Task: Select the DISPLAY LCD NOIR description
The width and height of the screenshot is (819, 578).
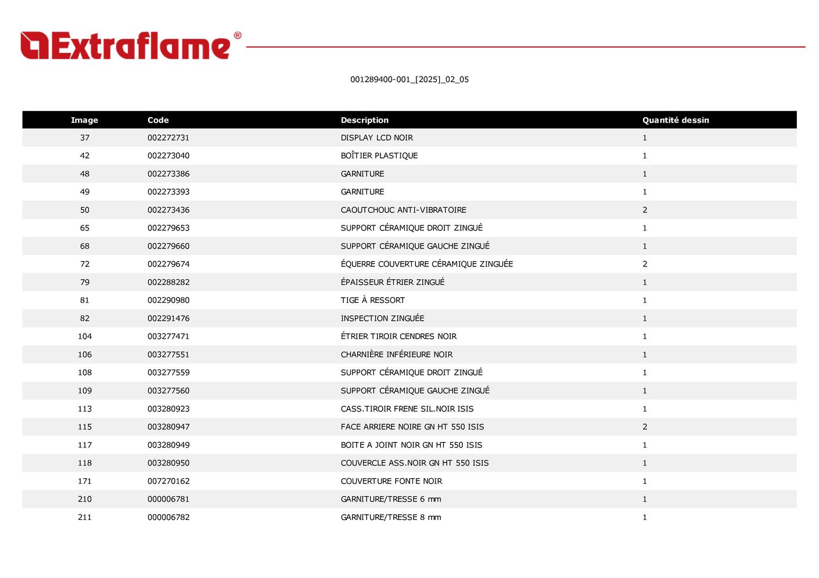Action: (x=376, y=138)
